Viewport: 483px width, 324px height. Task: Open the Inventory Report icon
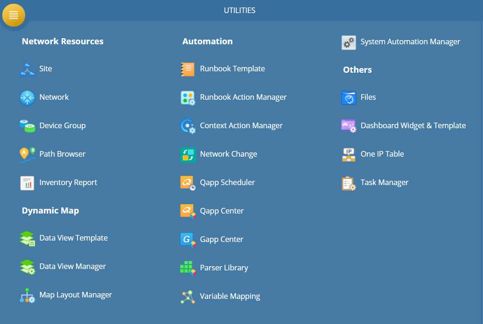click(27, 183)
